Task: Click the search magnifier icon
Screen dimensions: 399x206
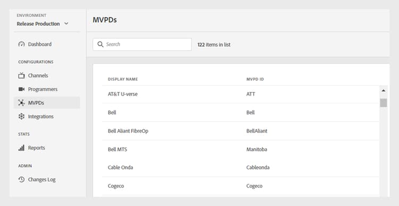Action: [x=100, y=45]
